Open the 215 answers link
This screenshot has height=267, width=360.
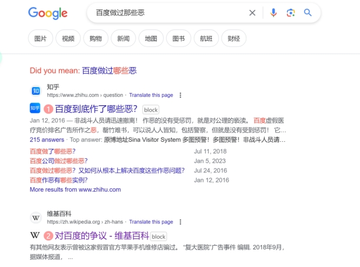click(47, 139)
